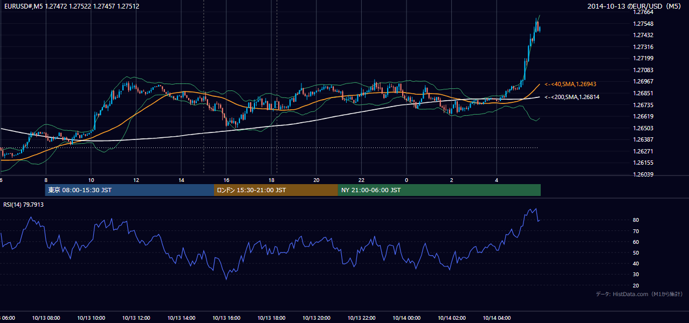The image size is (689, 323).
Task: Click time axis label 10/13 18:00
Action: [271, 318]
